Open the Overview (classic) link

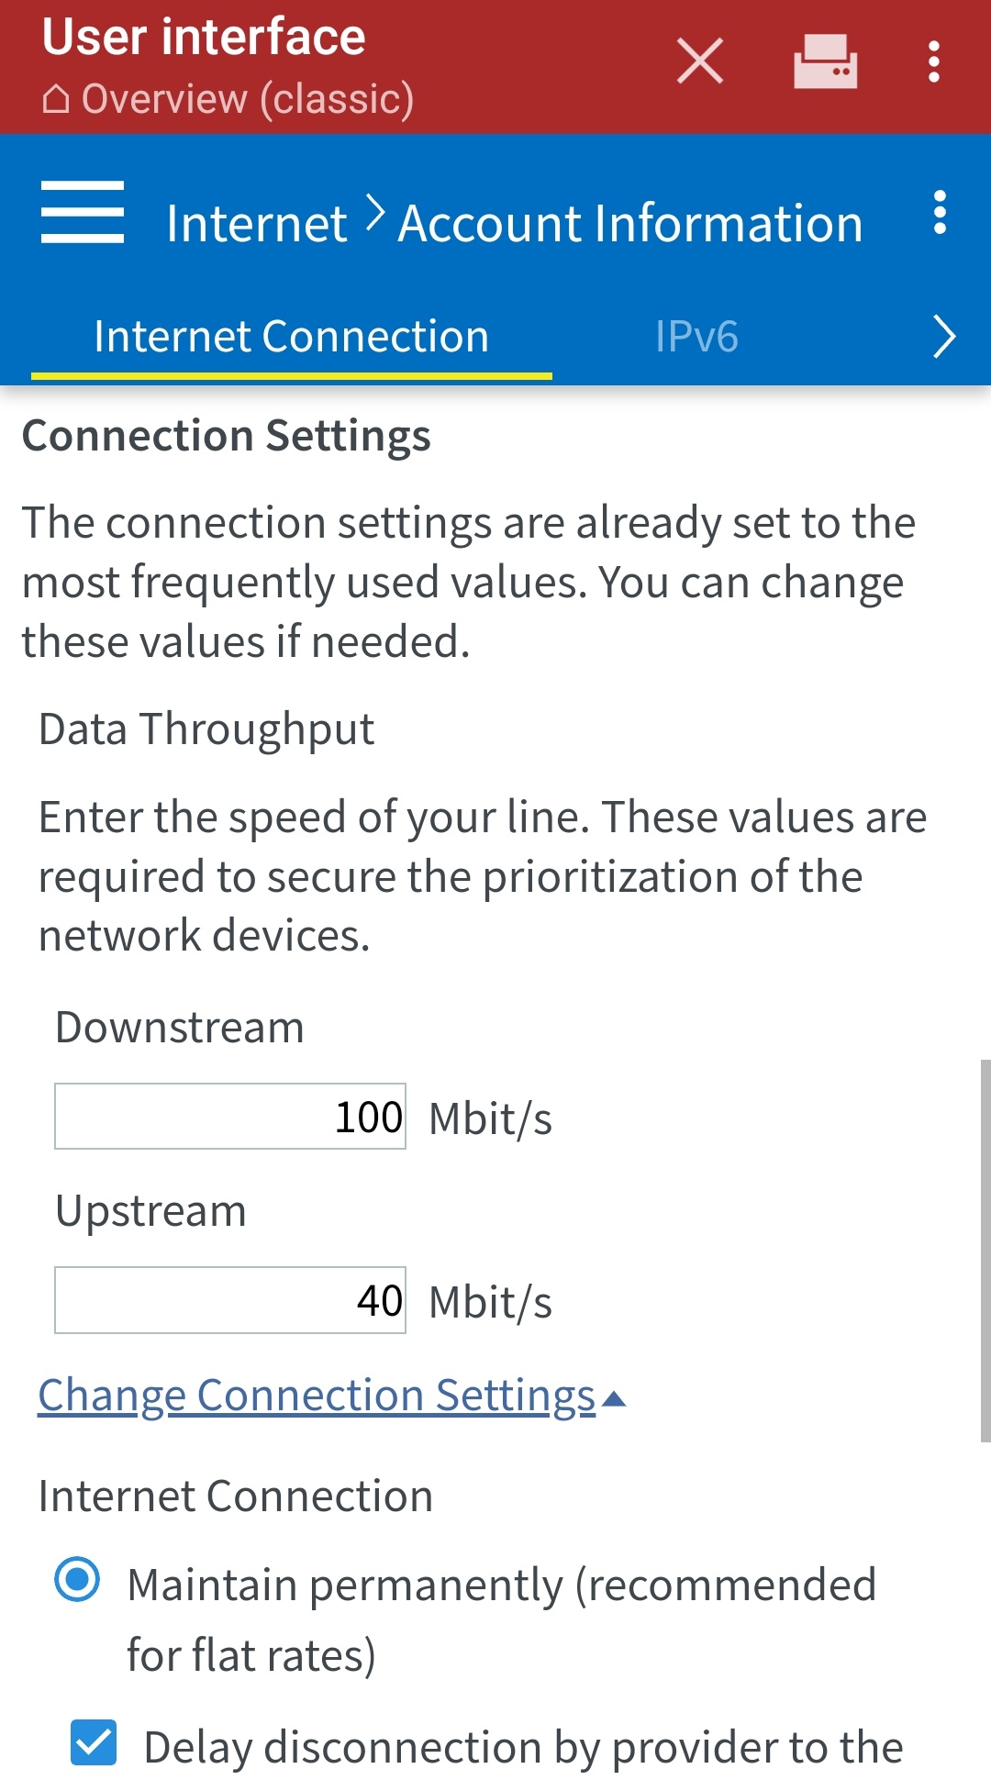[248, 99]
